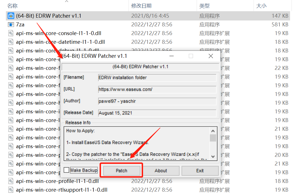Click the date 2021/8/16 4:45
This screenshot has height=195, width=301.
click(150, 16)
